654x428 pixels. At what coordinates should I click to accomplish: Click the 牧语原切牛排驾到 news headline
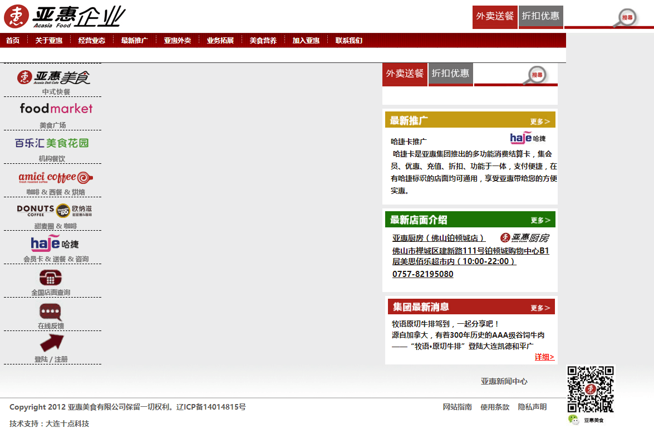coord(445,324)
